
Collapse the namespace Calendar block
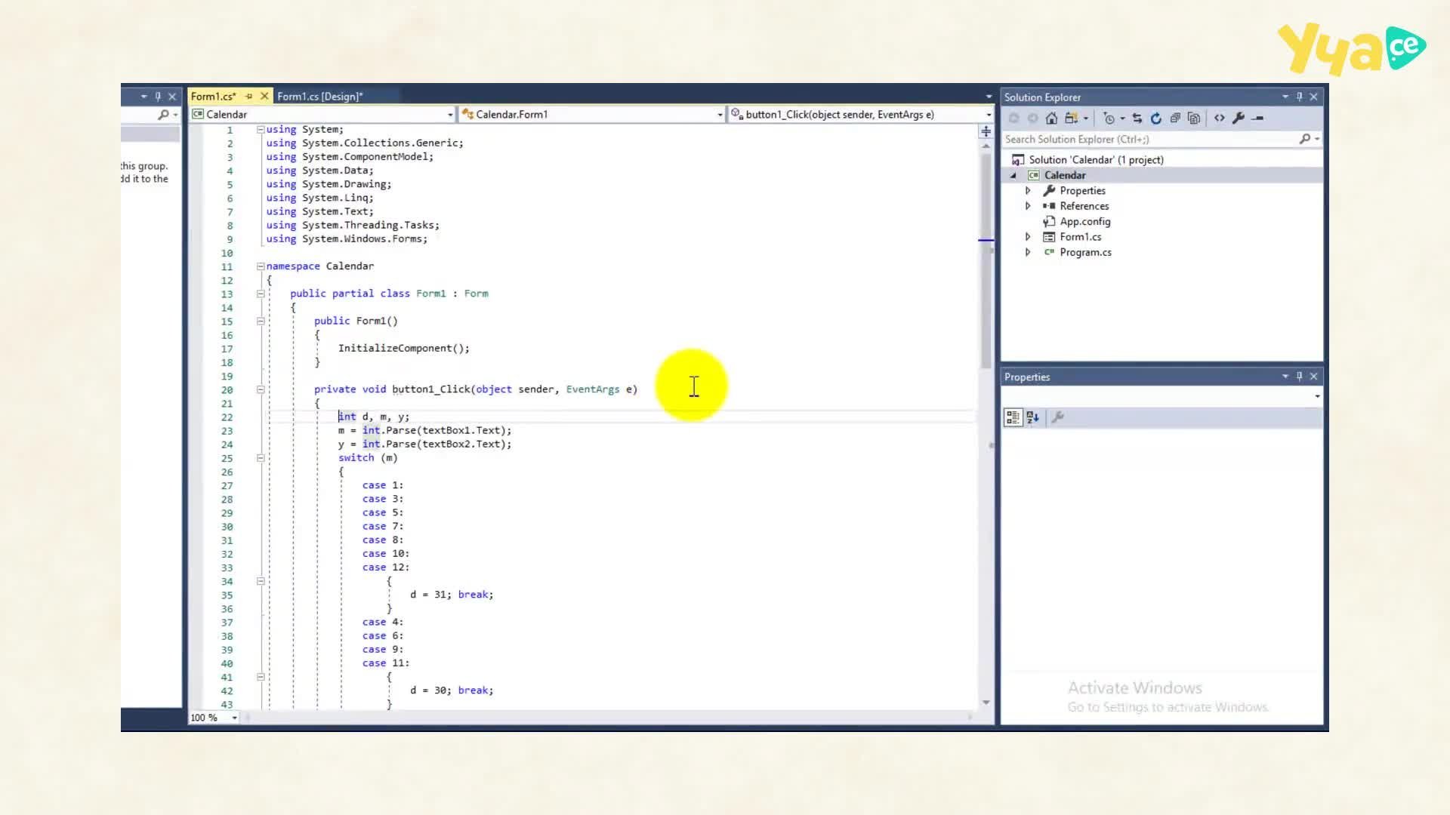[261, 266]
